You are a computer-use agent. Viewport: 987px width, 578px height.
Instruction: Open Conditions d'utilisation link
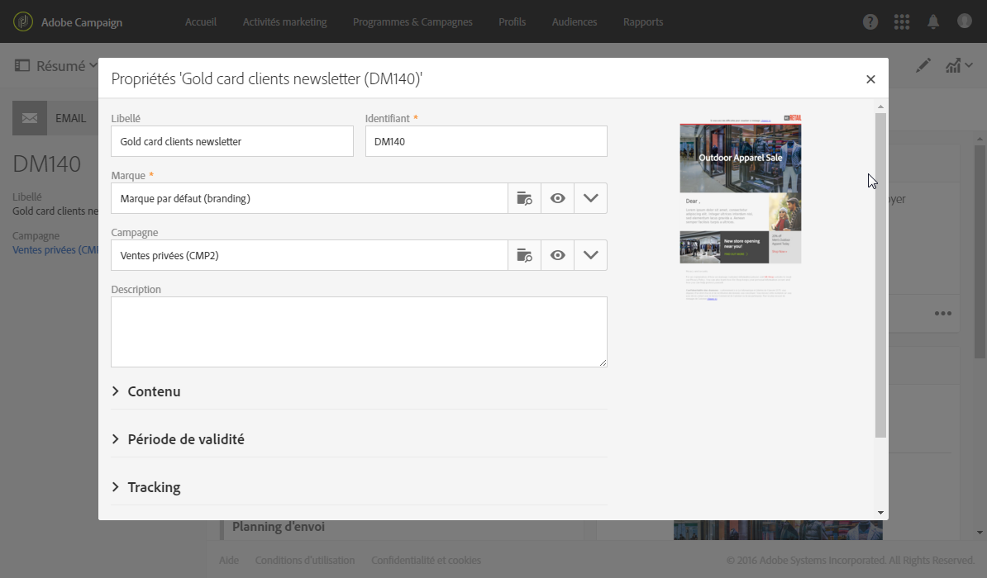point(305,560)
